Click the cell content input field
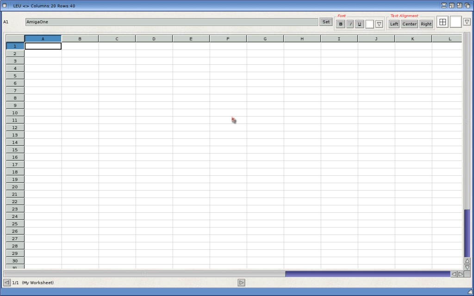This screenshot has height=296, width=474. point(171,22)
